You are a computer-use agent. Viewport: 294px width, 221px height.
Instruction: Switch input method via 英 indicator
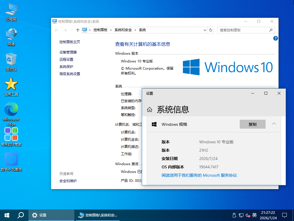click(x=254, y=215)
